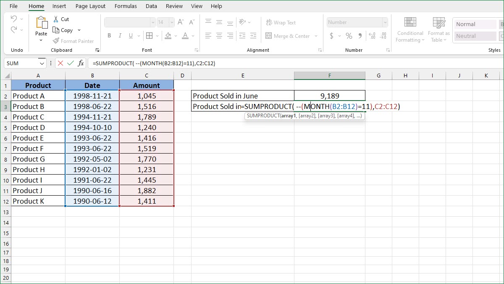This screenshot has height=284, width=504.
Task: Open the Review menu tab
Action: (x=174, y=6)
